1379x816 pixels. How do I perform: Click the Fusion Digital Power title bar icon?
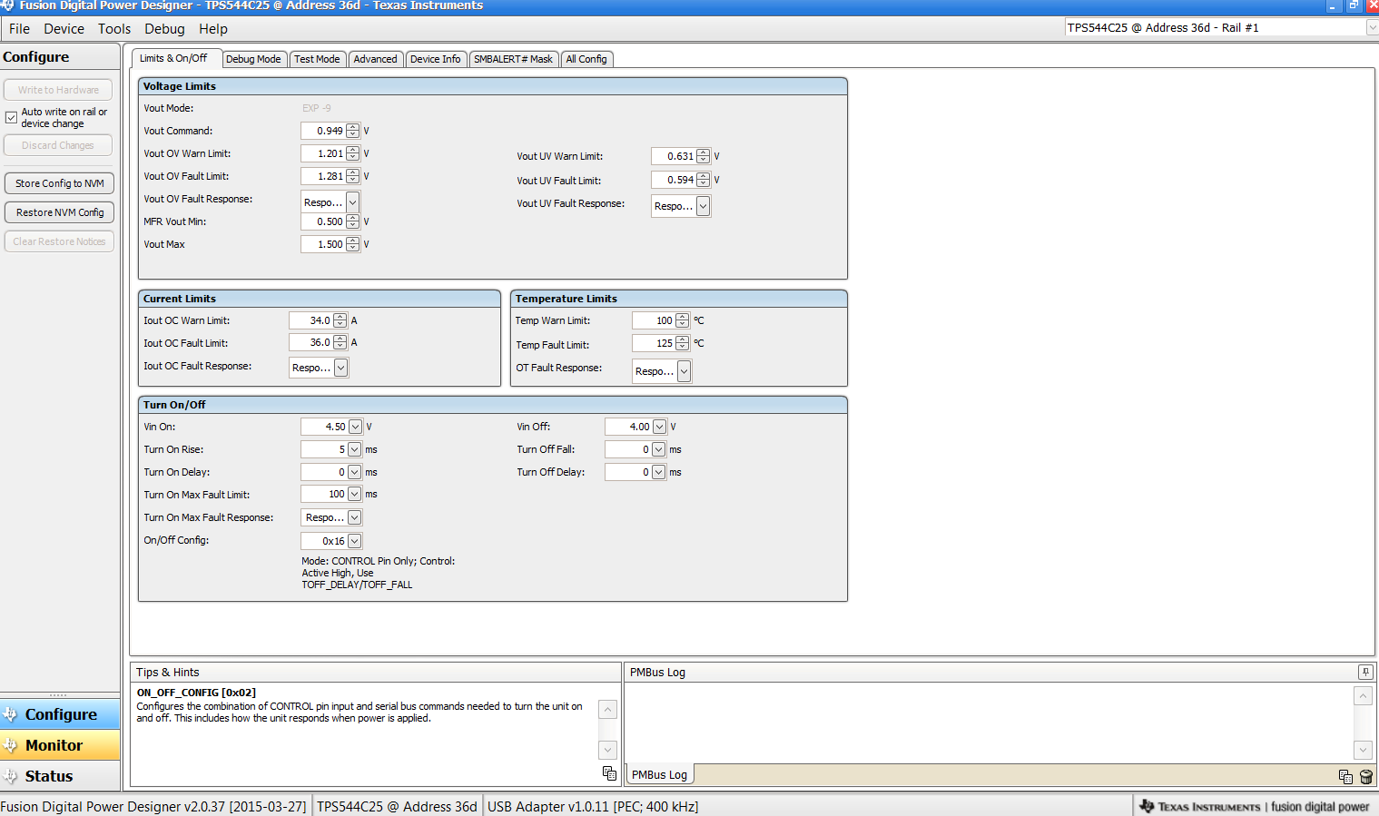[9, 5]
